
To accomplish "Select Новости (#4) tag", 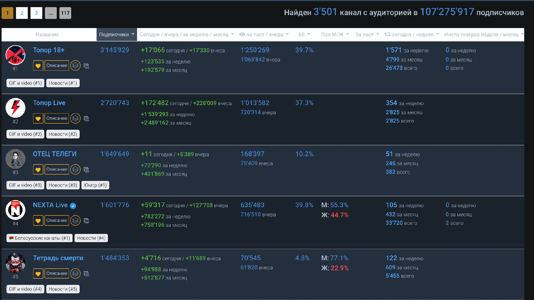I will coord(91,238).
